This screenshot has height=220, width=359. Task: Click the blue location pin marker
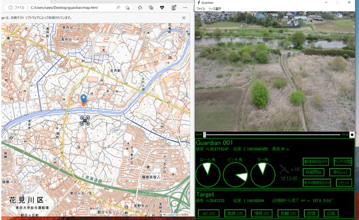coord(83,99)
